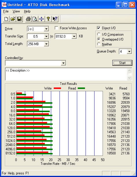Select the Neither radio button
The height and width of the screenshot is (177, 137).
click(x=99, y=44)
